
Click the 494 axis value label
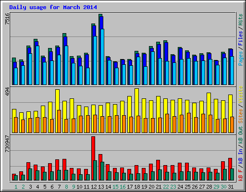(7, 92)
